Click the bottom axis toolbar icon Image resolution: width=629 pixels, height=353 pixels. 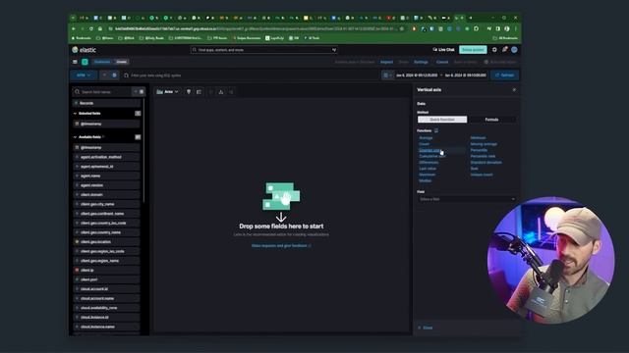[220, 92]
